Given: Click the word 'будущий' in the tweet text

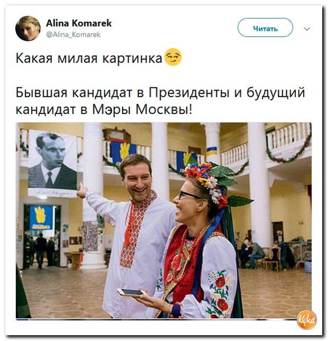Looking at the screenshot, I should (276, 92).
